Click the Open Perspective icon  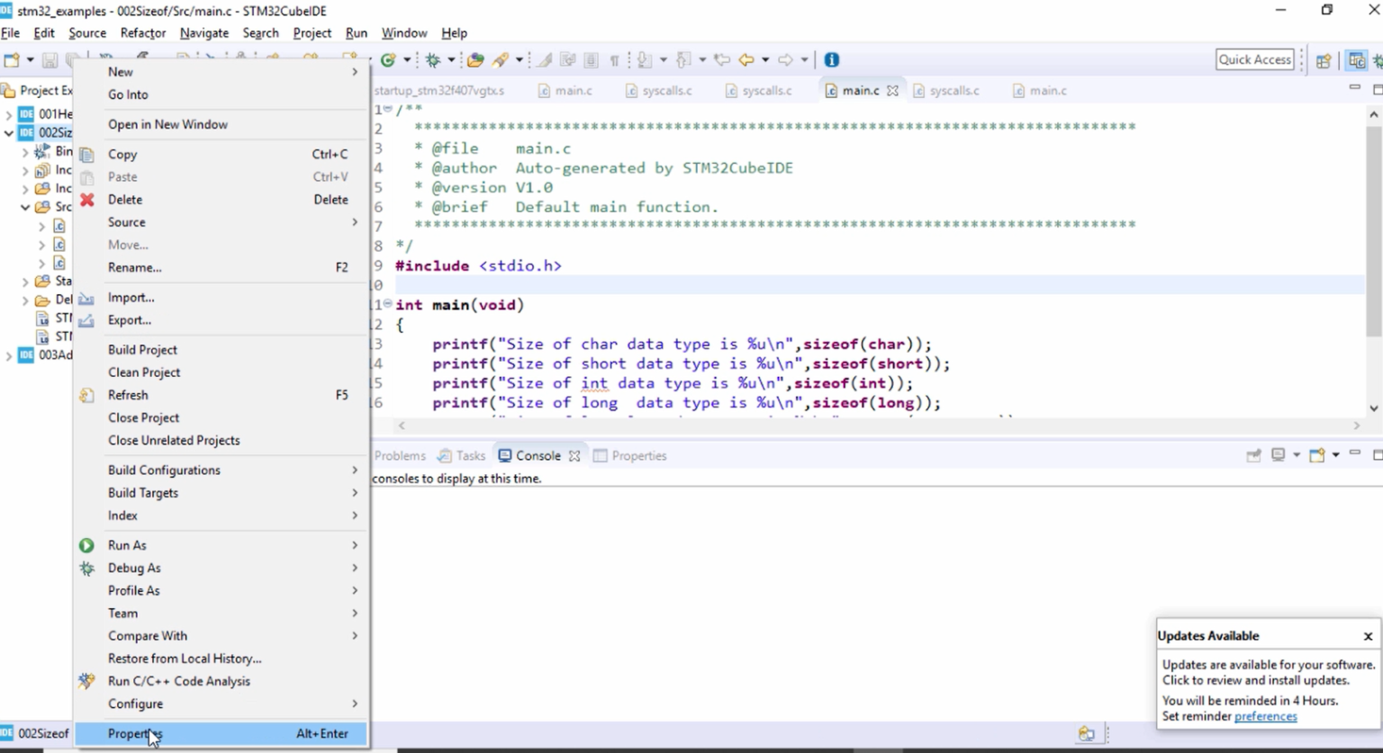1323,61
